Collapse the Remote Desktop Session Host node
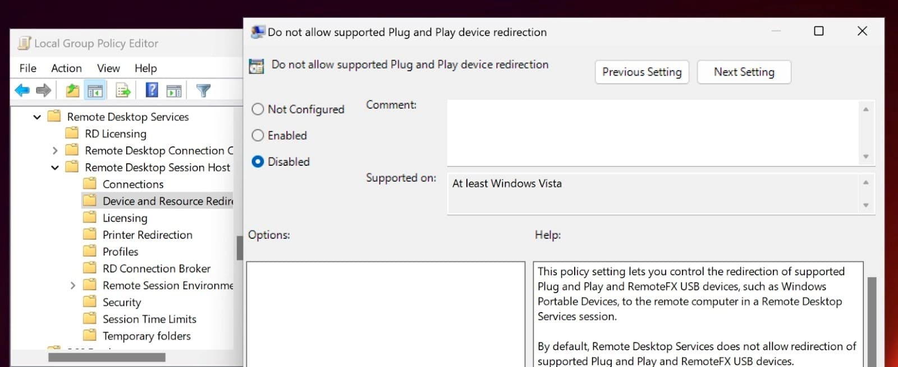 click(x=54, y=167)
